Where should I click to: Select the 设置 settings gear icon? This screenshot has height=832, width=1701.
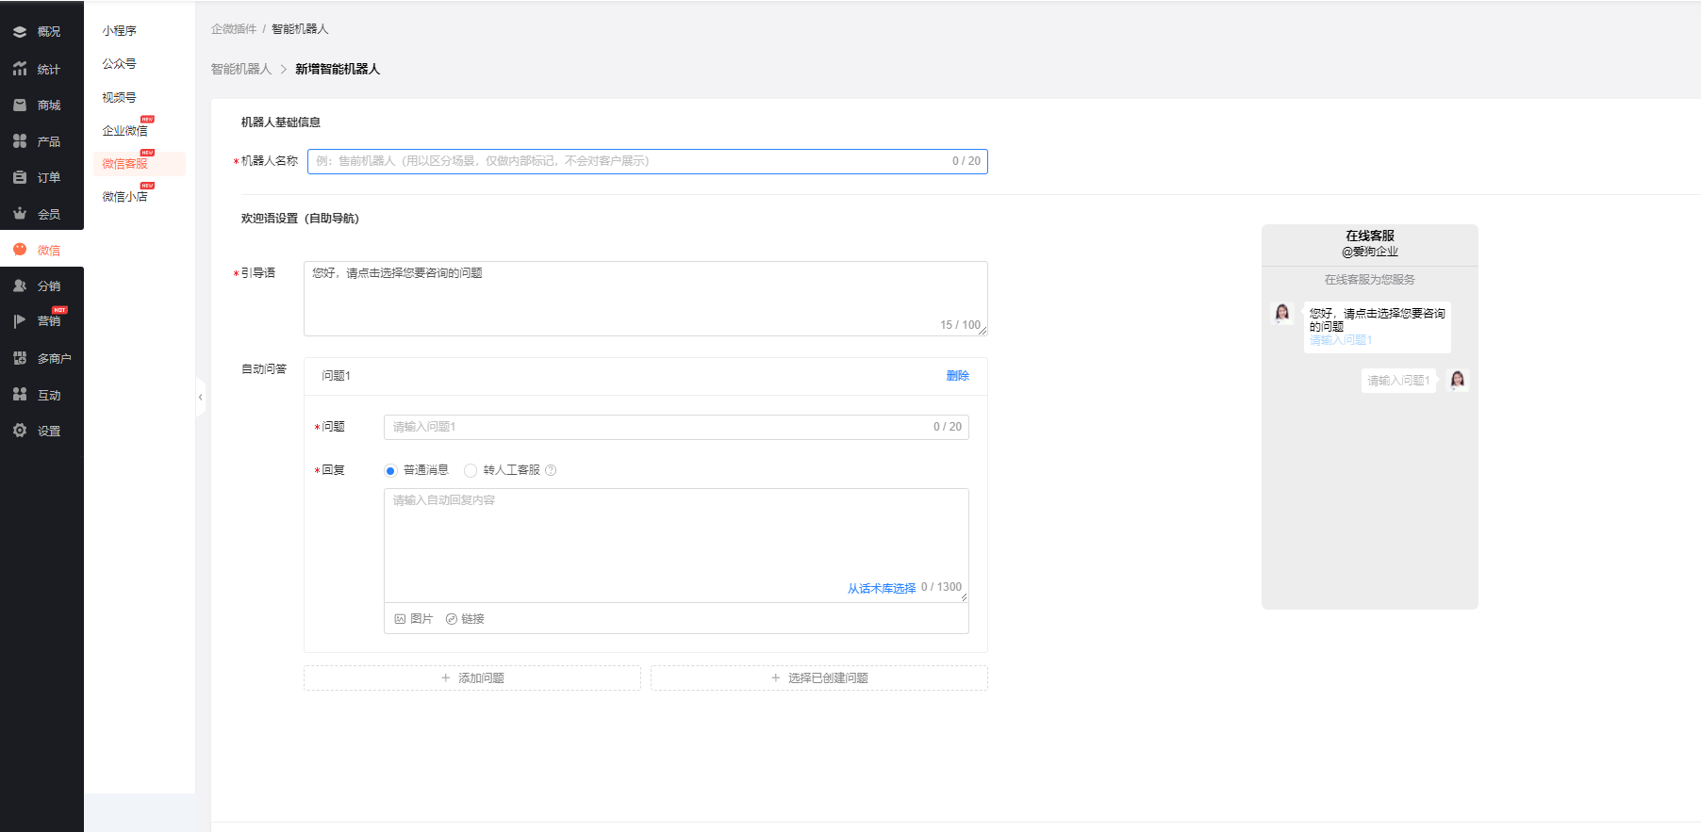click(x=20, y=431)
